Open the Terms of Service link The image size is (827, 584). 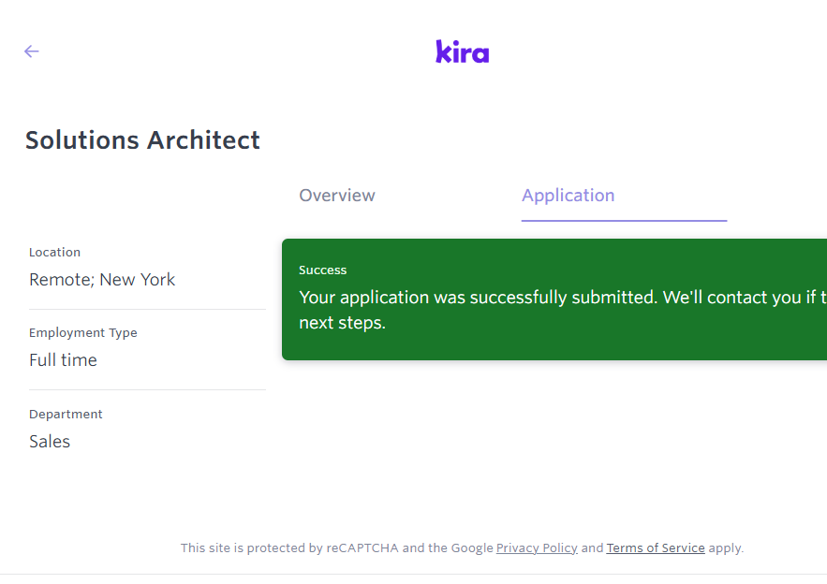pos(656,548)
